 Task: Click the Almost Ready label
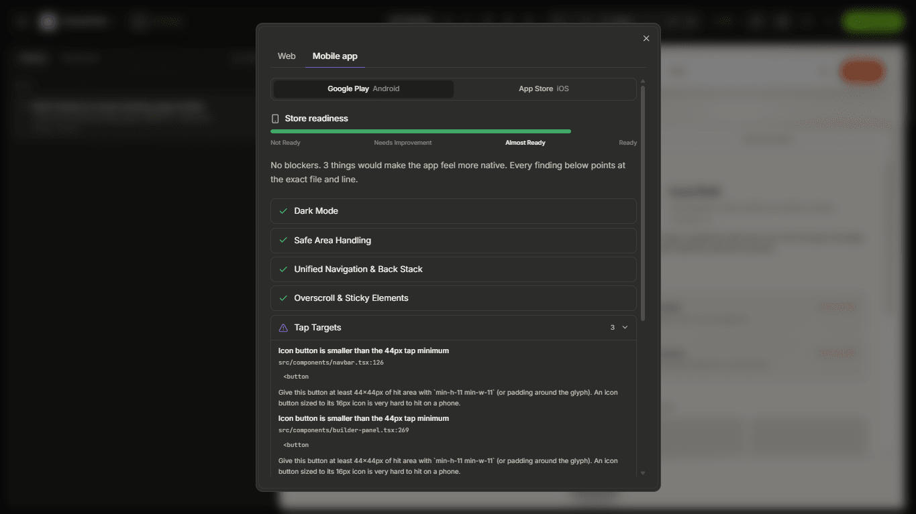525,143
